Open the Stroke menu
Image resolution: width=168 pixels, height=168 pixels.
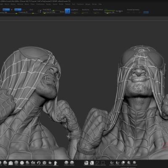coord(61,4)
